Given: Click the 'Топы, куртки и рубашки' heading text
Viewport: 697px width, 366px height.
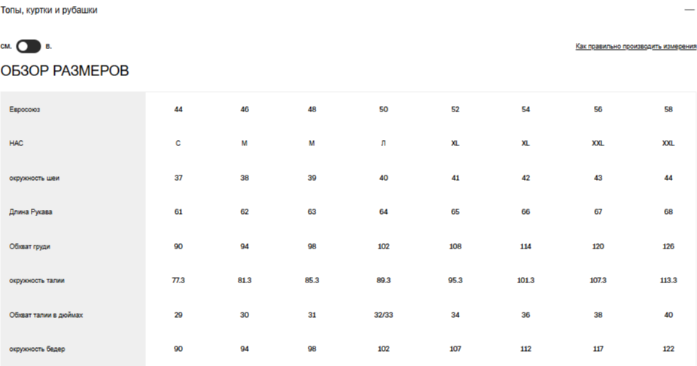Looking at the screenshot, I should 49,11.
